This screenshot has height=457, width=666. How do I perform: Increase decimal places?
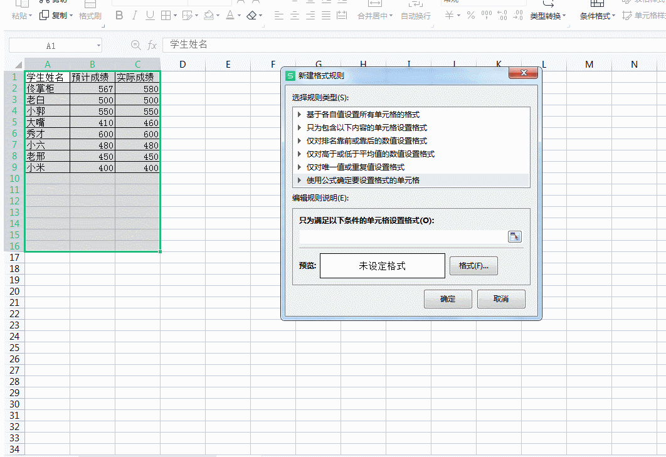tap(502, 16)
